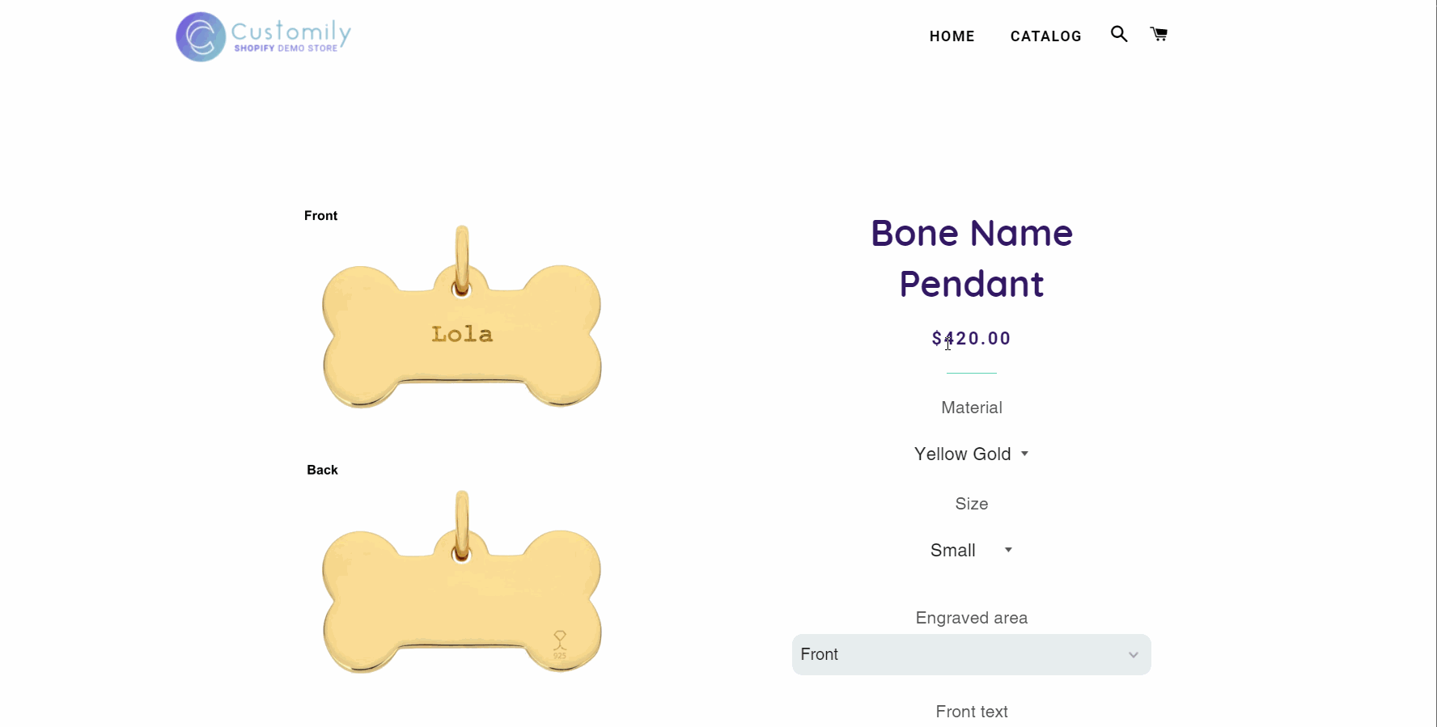The height and width of the screenshot is (727, 1437).
Task: Open the shopping cart icon
Action: [x=1159, y=34]
